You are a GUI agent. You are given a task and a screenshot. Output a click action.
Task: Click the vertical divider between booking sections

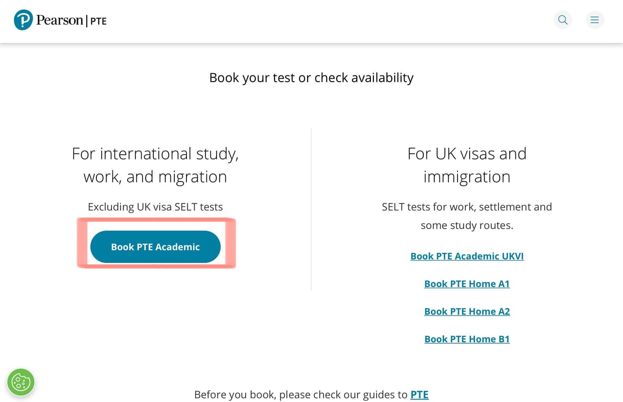pyautogui.click(x=311, y=209)
